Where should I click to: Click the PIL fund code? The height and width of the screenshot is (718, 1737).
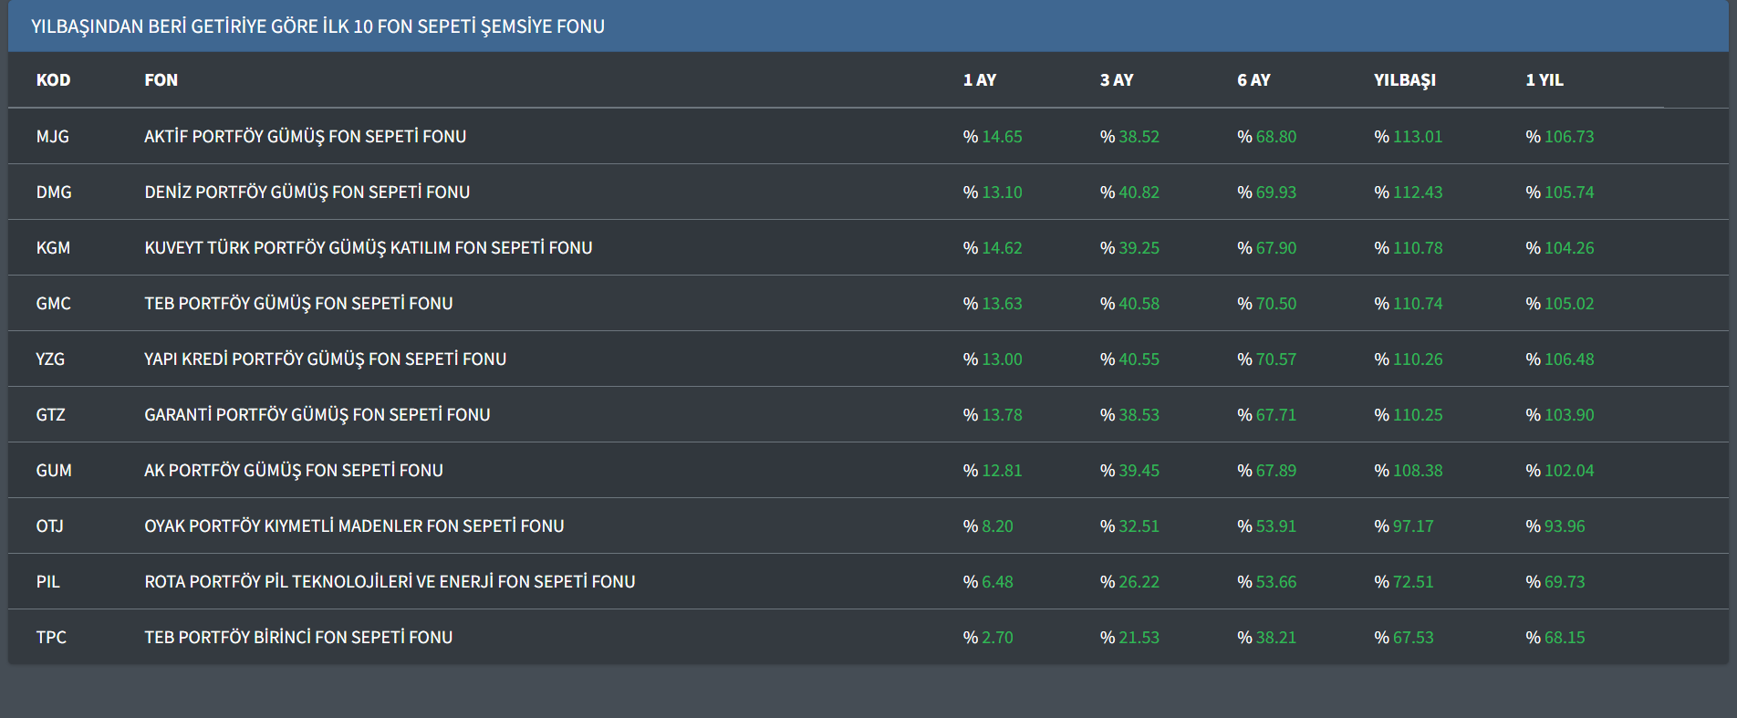coord(47,582)
